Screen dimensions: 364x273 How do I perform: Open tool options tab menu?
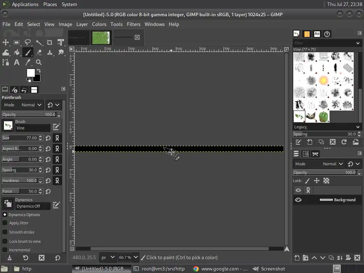click(x=63, y=89)
